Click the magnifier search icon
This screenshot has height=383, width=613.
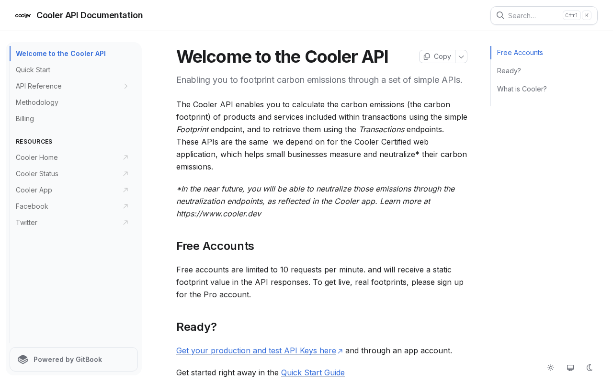coord(500,15)
